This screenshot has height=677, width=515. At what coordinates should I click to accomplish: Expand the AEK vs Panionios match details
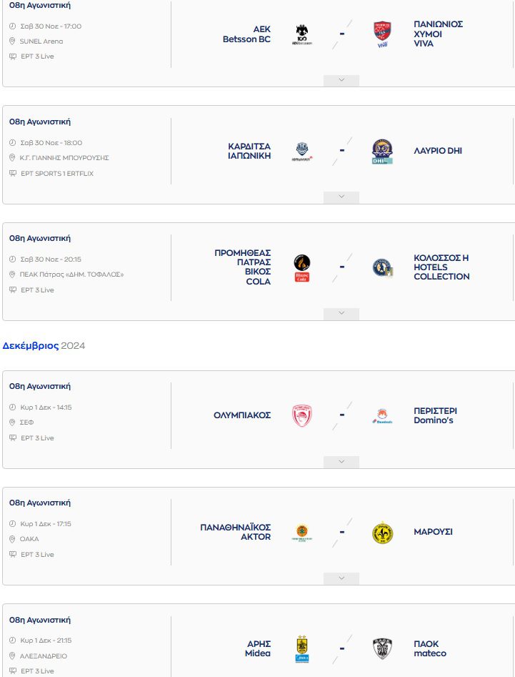click(341, 80)
